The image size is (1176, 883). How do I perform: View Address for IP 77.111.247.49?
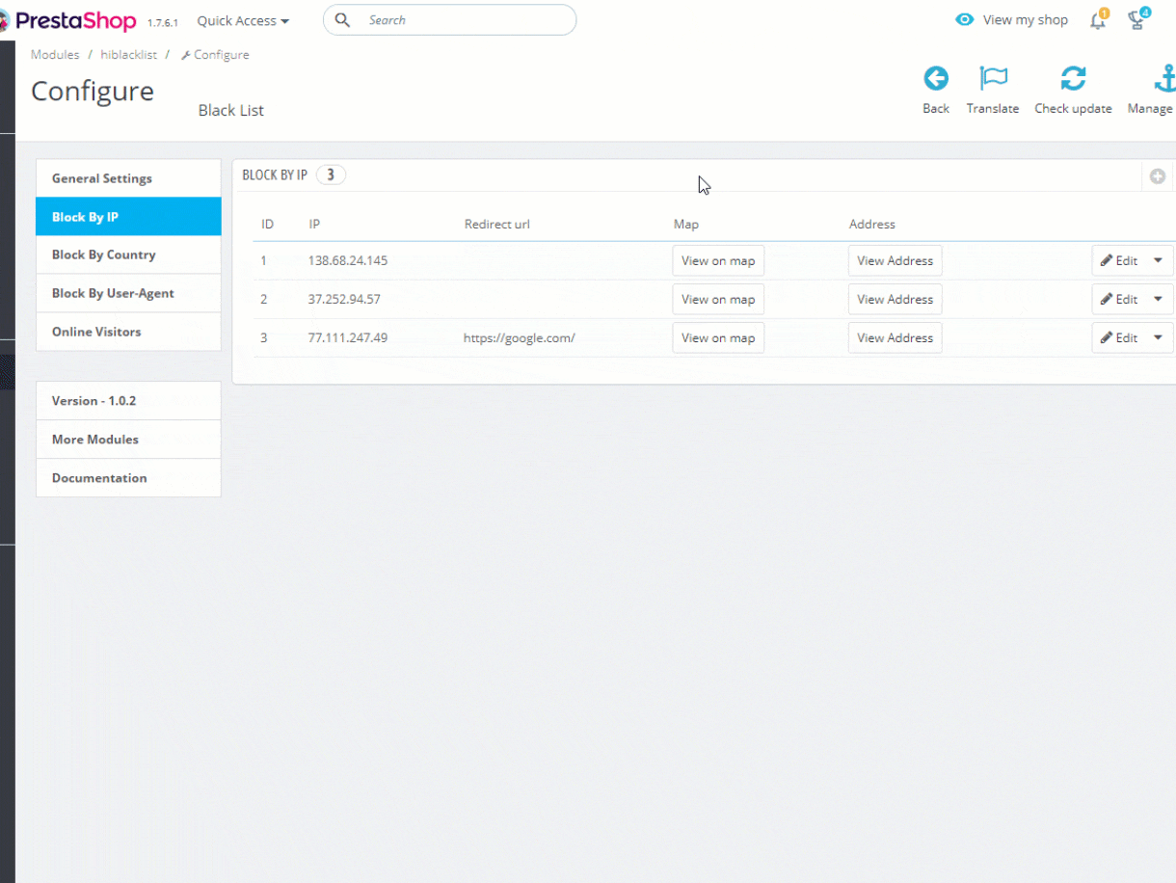click(895, 337)
